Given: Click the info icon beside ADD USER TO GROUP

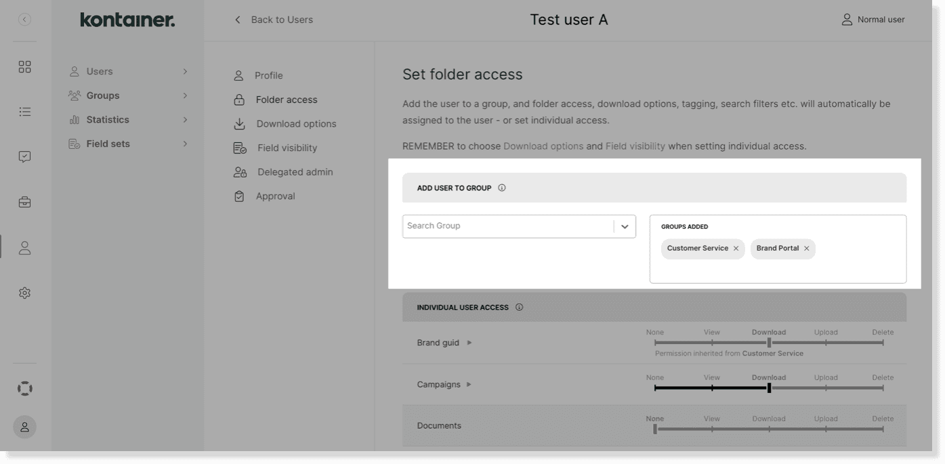Looking at the screenshot, I should pos(502,188).
